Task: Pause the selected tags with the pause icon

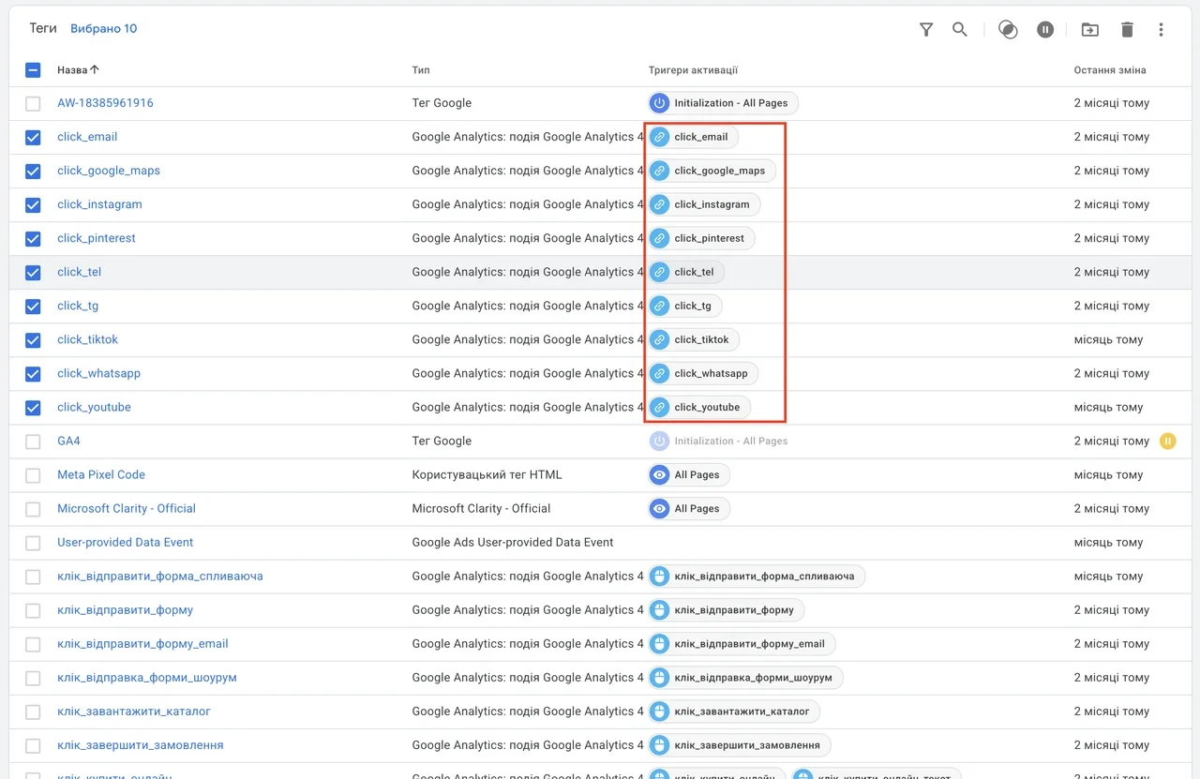Action: pos(1045,29)
